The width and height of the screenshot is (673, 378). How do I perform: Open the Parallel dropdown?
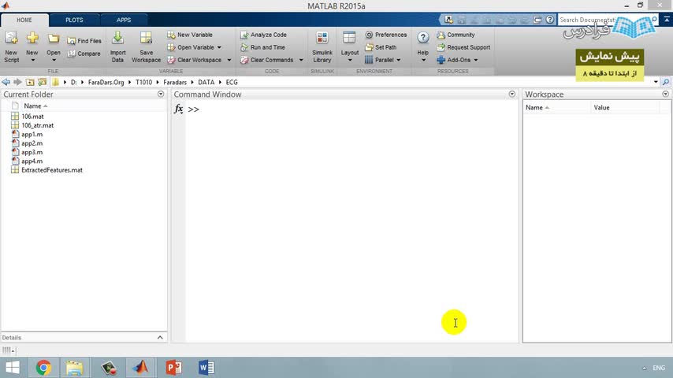coord(383,60)
